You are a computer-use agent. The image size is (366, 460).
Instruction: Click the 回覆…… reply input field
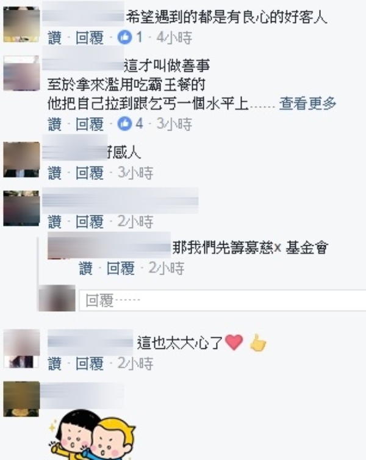click(x=222, y=300)
